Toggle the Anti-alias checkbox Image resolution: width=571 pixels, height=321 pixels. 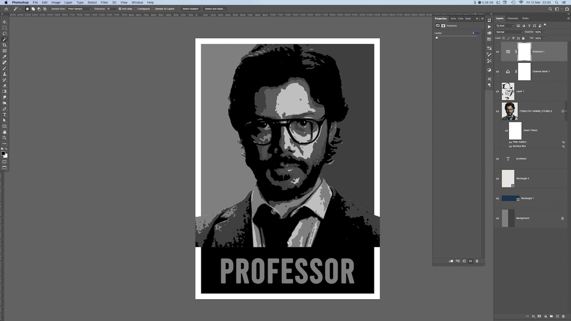tap(120, 9)
